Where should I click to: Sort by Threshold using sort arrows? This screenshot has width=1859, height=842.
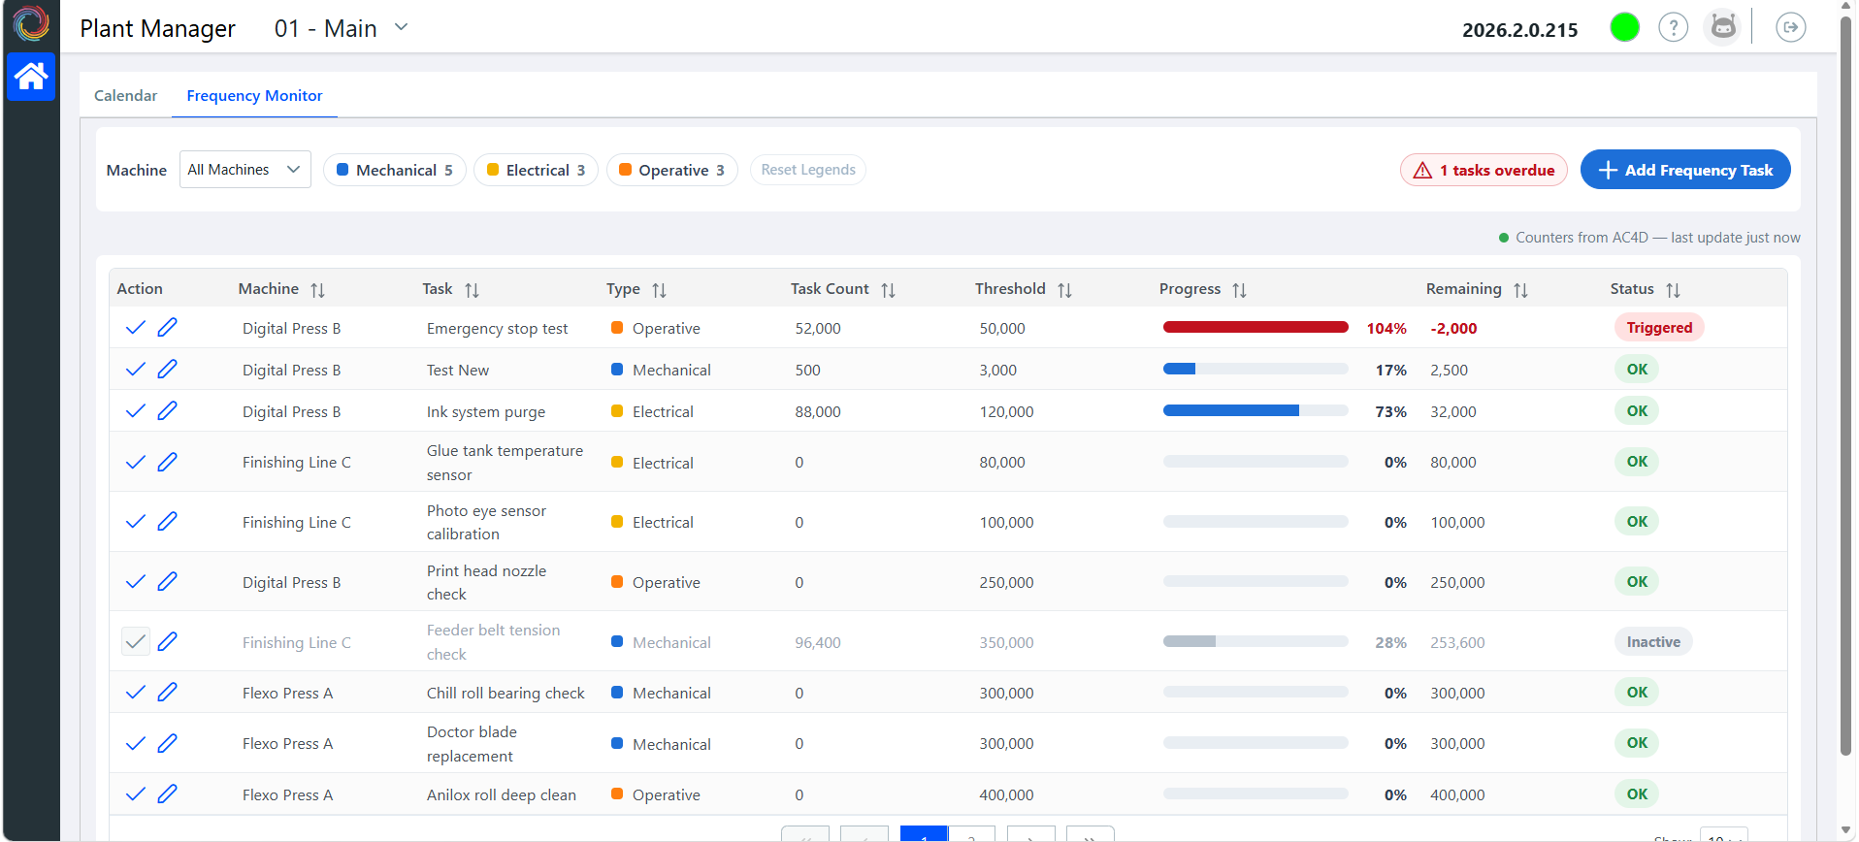[x=1064, y=290]
